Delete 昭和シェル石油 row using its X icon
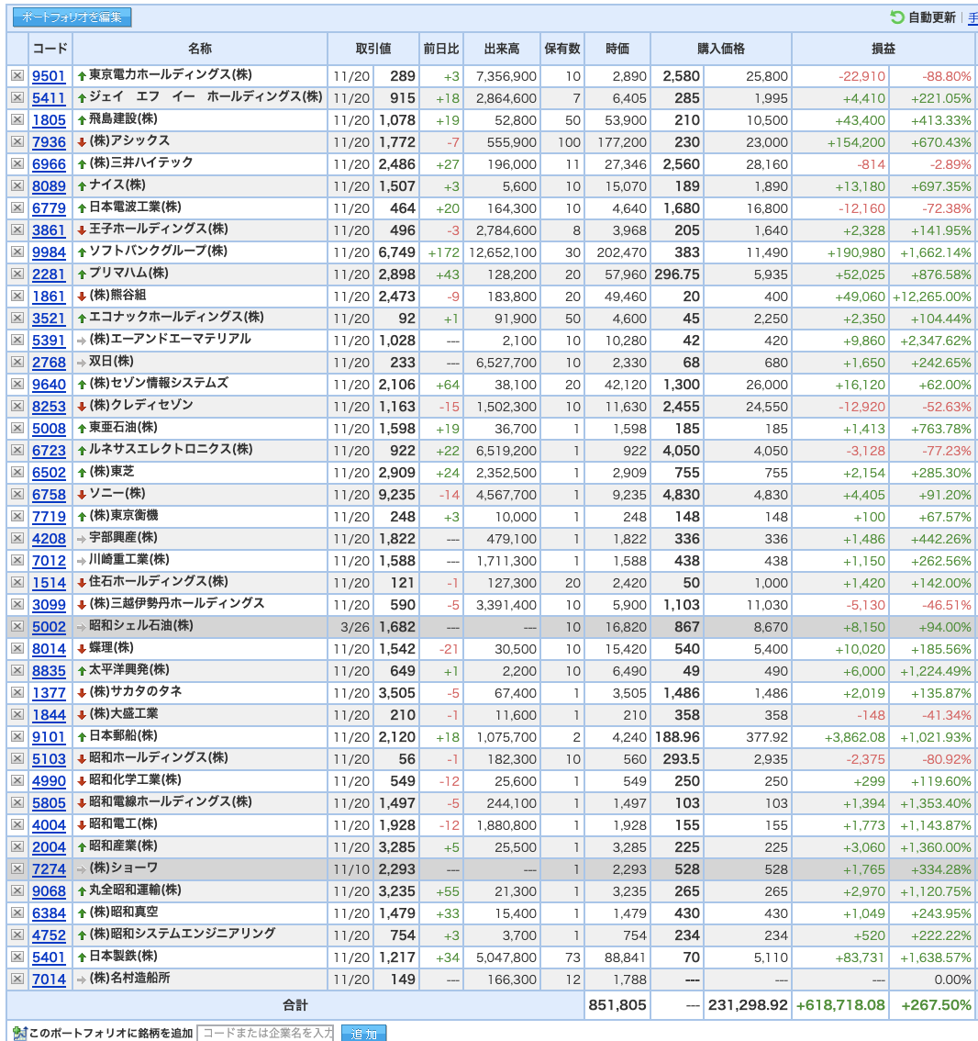This screenshot has width=978, height=1041. (x=17, y=627)
